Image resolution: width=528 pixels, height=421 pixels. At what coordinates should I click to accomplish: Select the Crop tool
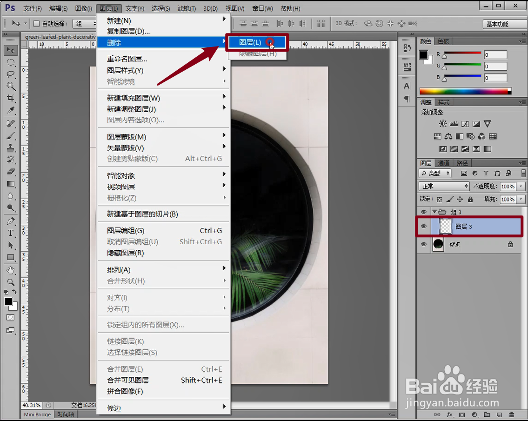click(11, 99)
